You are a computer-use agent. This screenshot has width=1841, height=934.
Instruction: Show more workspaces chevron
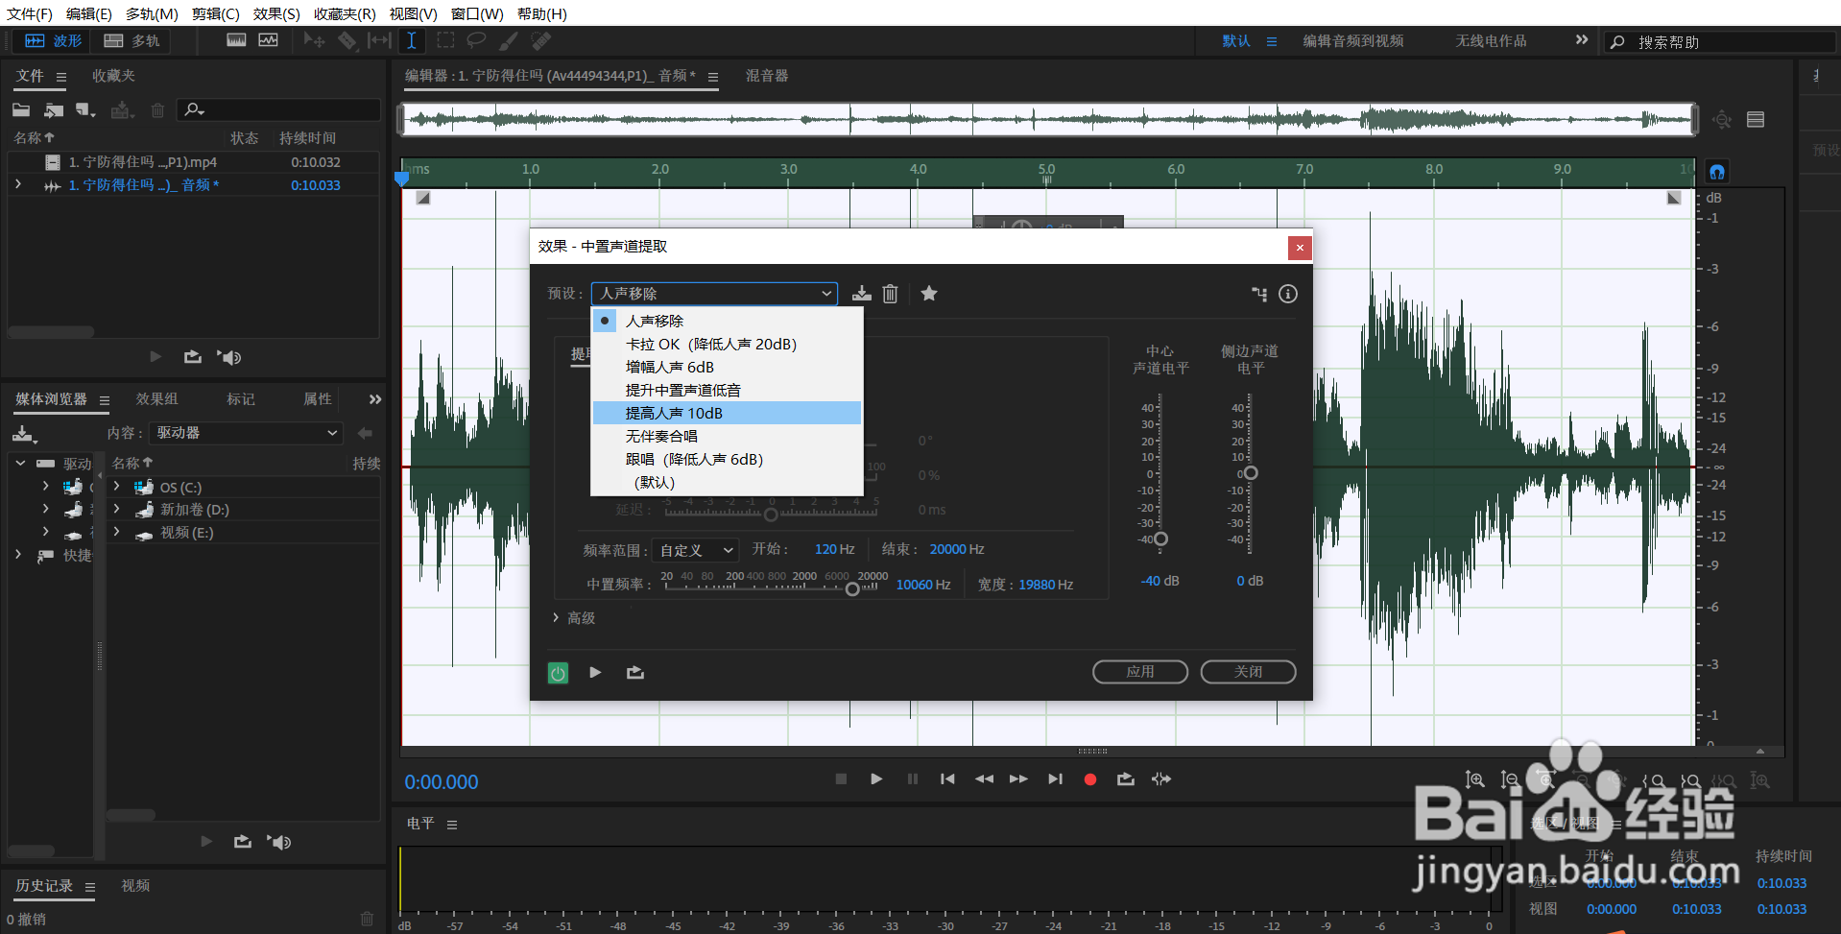tap(1582, 40)
